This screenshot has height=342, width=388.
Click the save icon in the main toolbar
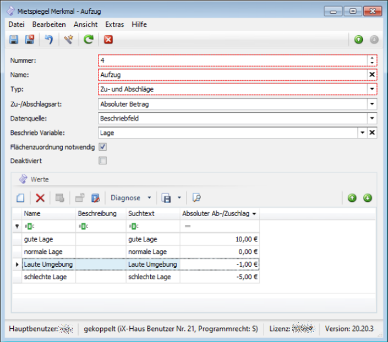point(14,39)
